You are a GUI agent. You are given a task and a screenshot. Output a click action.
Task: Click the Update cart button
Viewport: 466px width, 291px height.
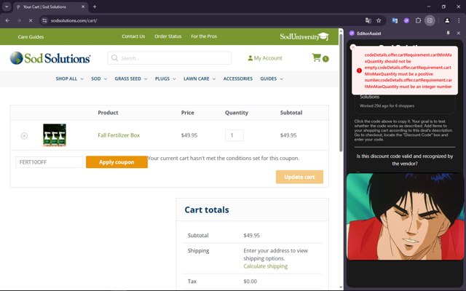pos(299,177)
